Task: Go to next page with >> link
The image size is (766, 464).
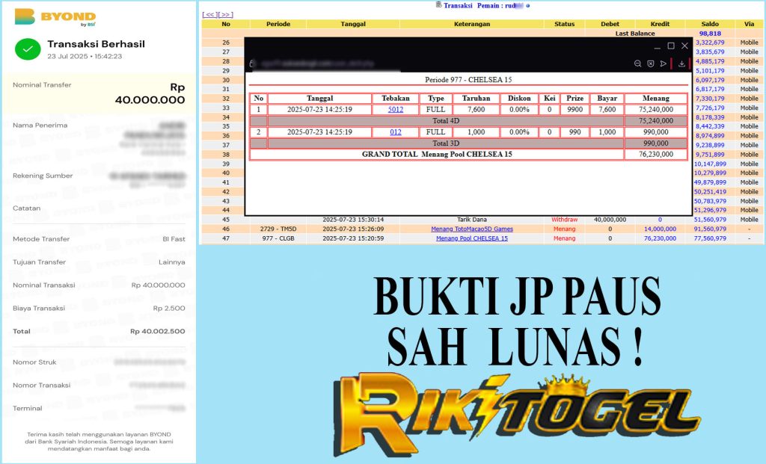Action: (225, 14)
